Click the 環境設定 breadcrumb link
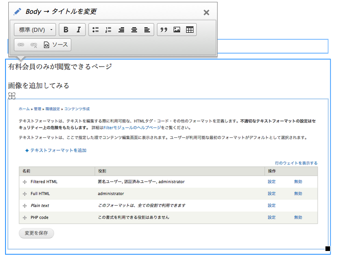337x263 pixels. point(53,109)
